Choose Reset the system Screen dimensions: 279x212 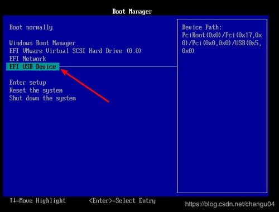tap(36, 90)
